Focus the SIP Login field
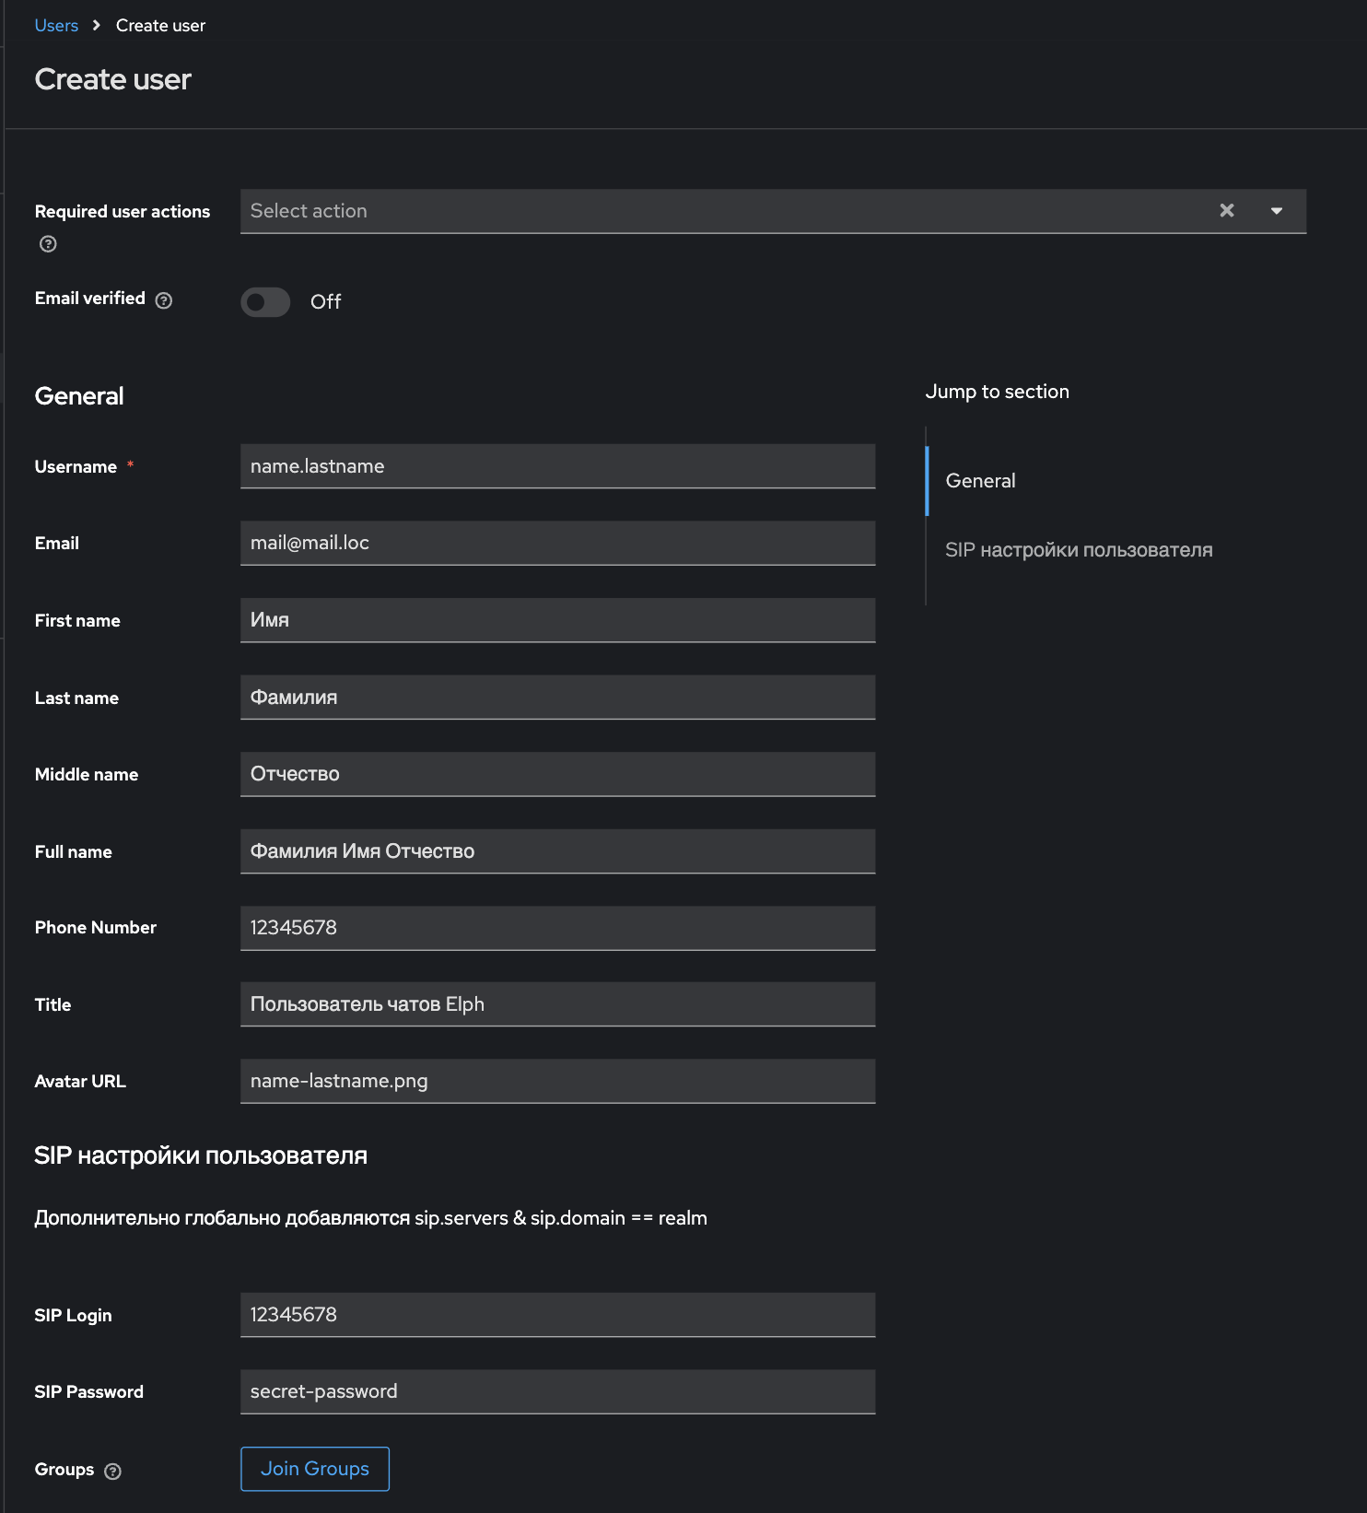 [557, 1315]
